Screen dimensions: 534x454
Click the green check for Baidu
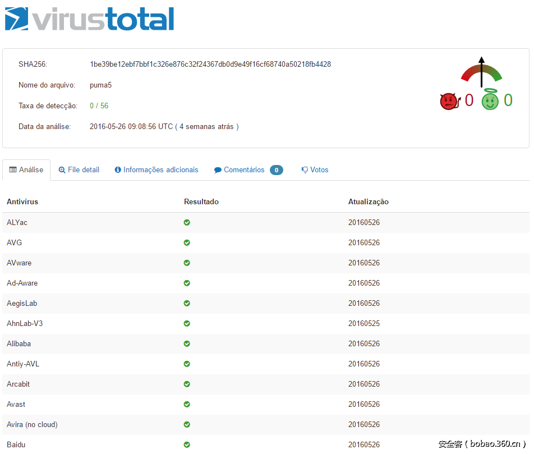point(187,444)
